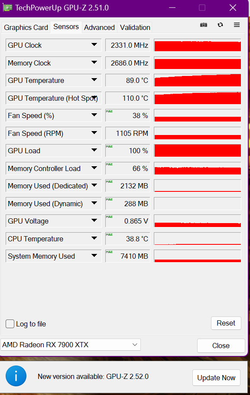Open the Memory Clock sensor dropdown
The image size is (250, 395).
click(94, 63)
